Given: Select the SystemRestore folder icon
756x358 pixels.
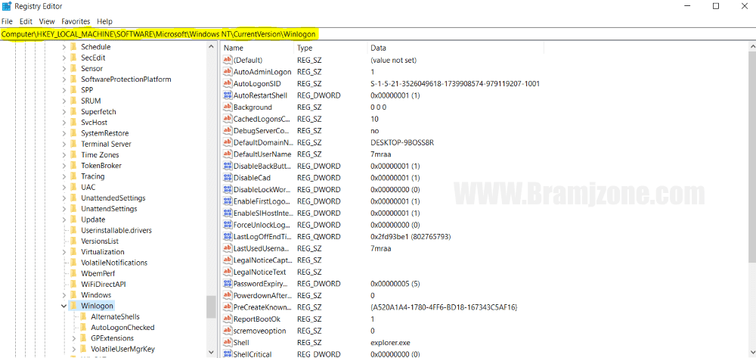Looking at the screenshot, I should [x=73, y=133].
